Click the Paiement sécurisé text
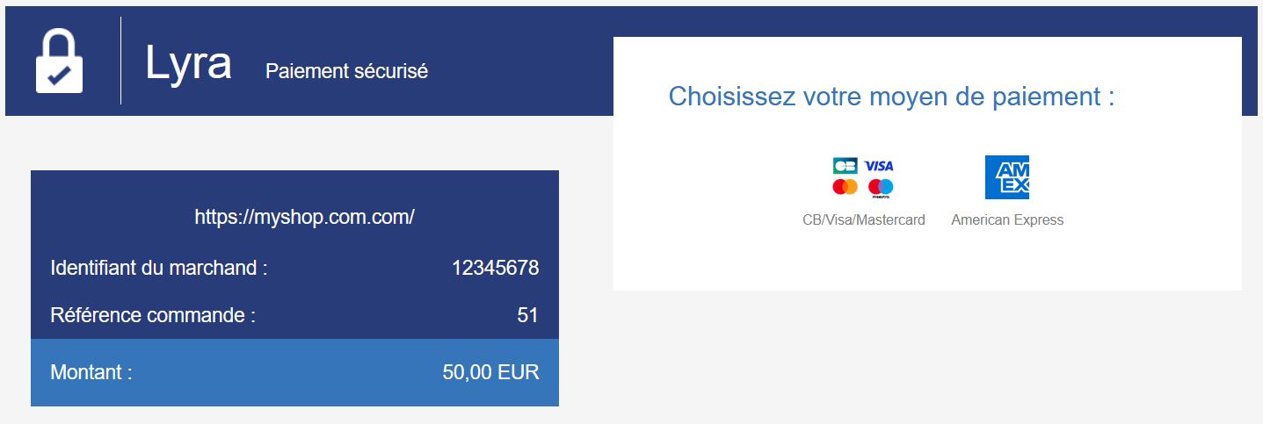 (x=346, y=71)
